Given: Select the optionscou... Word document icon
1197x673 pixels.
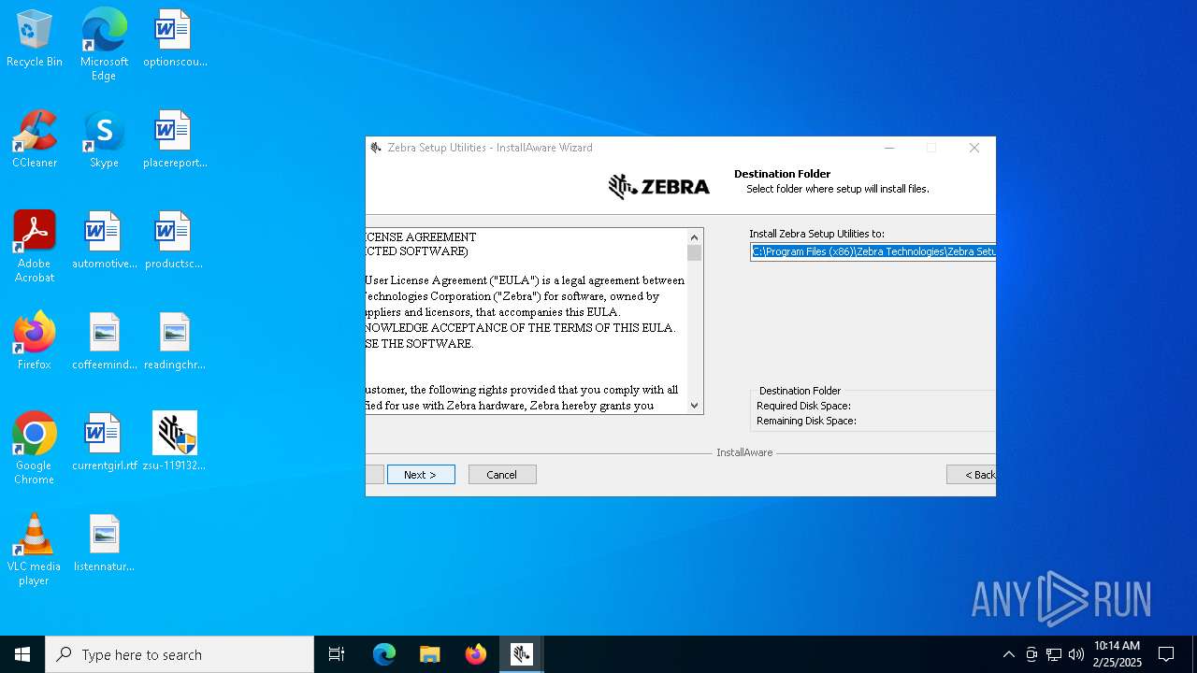Looking at the screenshot, I should (x=175, y=39).
